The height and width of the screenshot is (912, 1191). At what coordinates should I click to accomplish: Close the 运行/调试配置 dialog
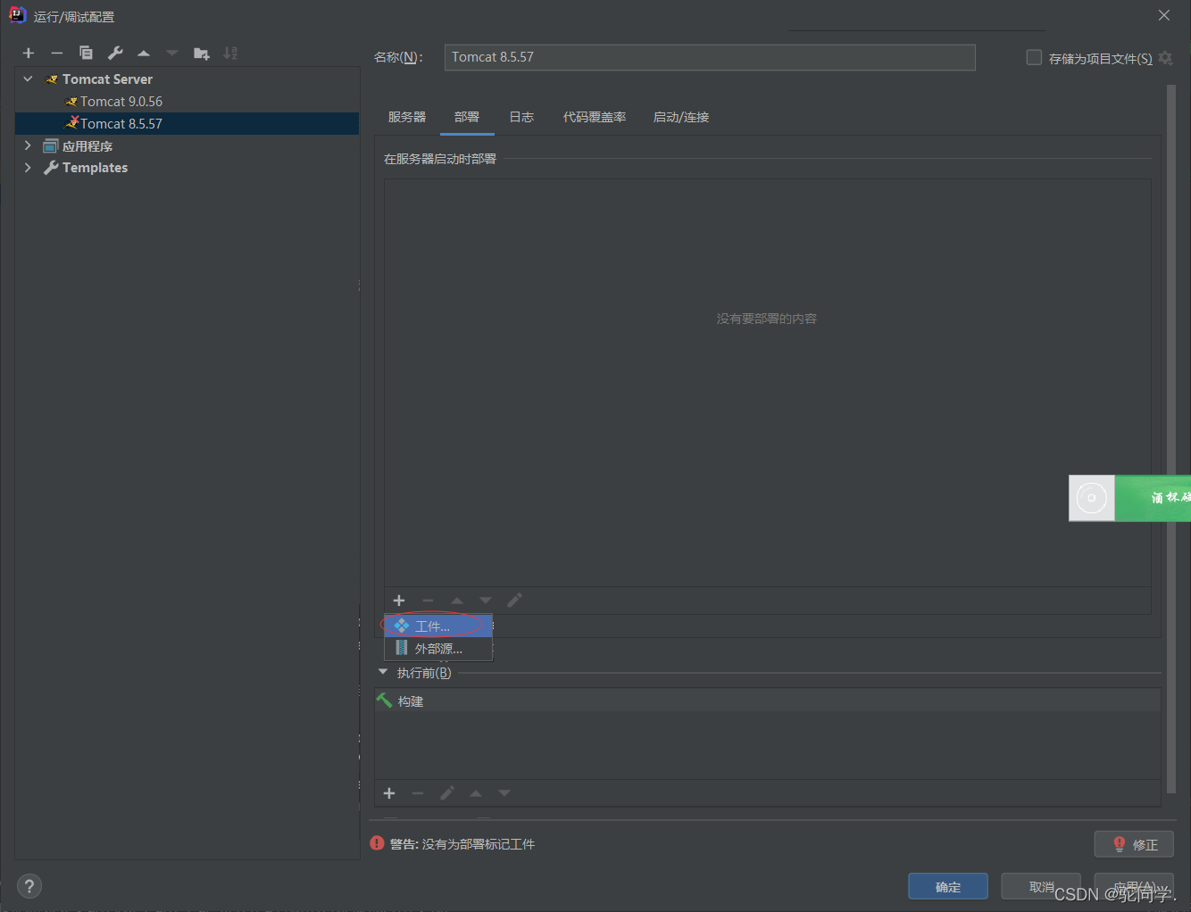(1164, 15)
